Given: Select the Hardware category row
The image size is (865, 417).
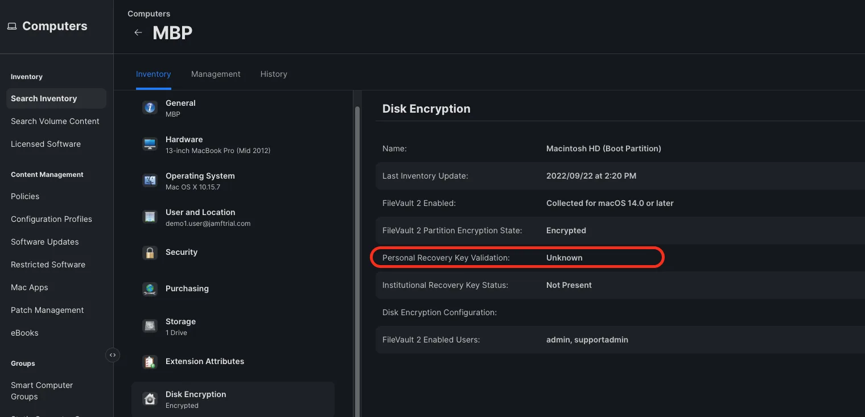Looking at the screenshot, I should pyautogui.click(x=233, y=144).
